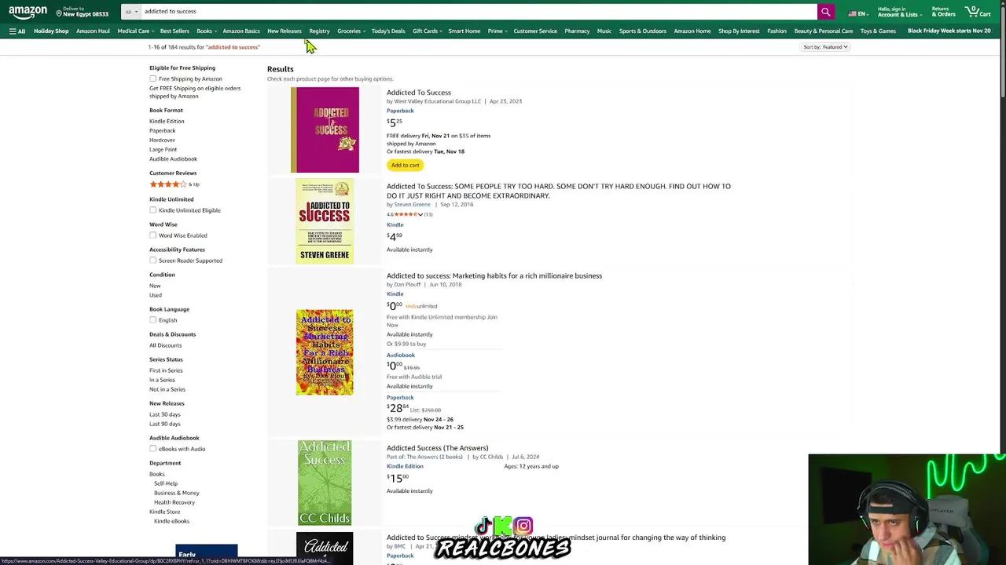Image resolution: width=1006 pixels, height=565 pixels.
Task: Filter by Paperback format in sidebar
Action: point(163,131)
